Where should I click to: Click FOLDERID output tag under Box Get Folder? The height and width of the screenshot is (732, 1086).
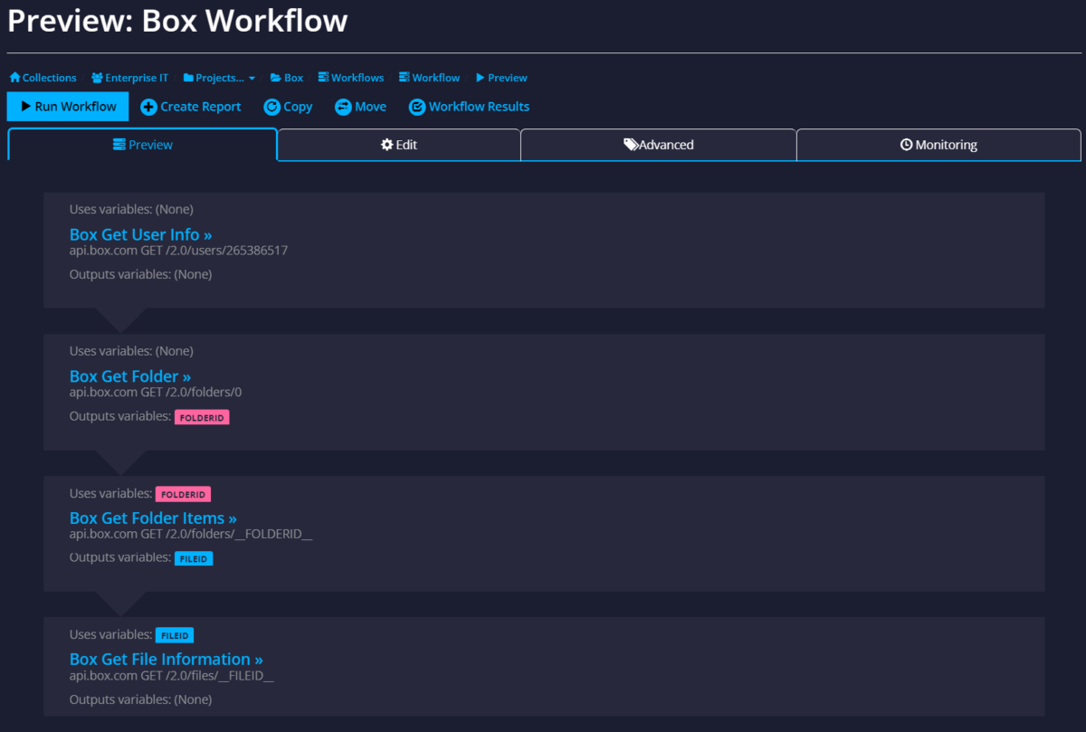point(202,417)
